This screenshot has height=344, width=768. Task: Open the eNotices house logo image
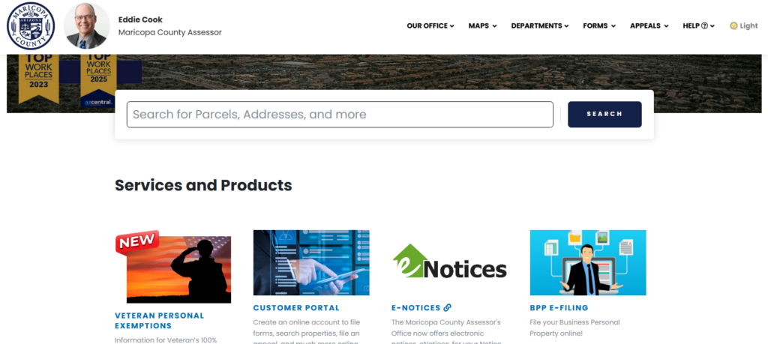(450, 262)
